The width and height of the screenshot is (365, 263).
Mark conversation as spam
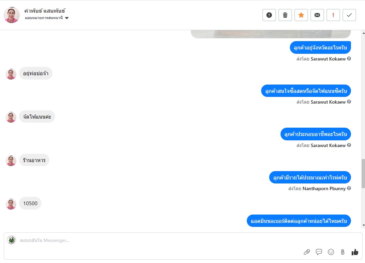click(x=269, y=15)
